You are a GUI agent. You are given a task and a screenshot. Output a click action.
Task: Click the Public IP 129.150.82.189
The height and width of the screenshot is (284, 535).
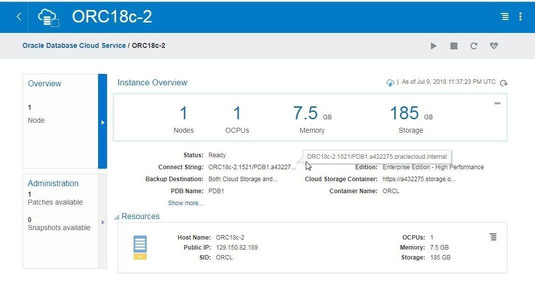(x=237, y=247)
